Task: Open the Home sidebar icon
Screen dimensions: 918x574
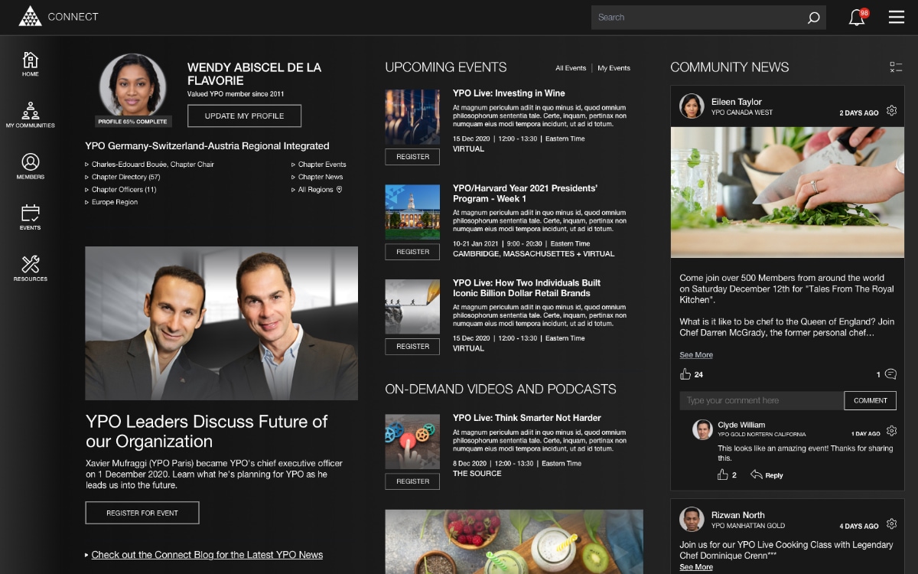Action: tap(31, 60)
